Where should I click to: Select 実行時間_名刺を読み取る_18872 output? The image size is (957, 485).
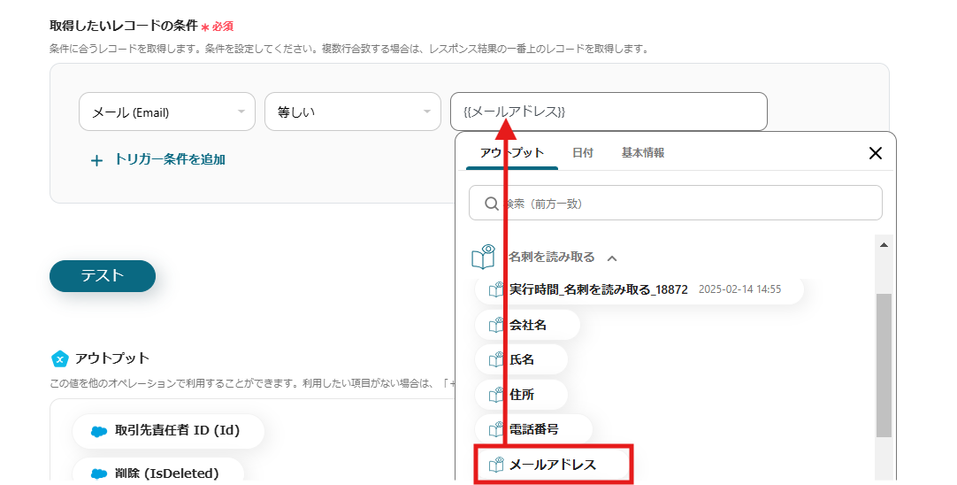pos(639,289)
